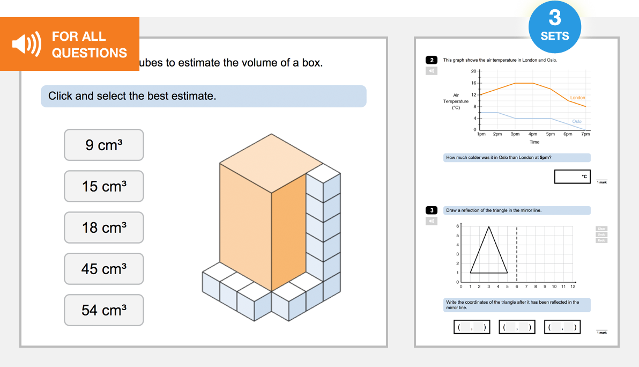Click the °C answer input box
This screenshot has height=367, width=639.
tap(572, 176)
